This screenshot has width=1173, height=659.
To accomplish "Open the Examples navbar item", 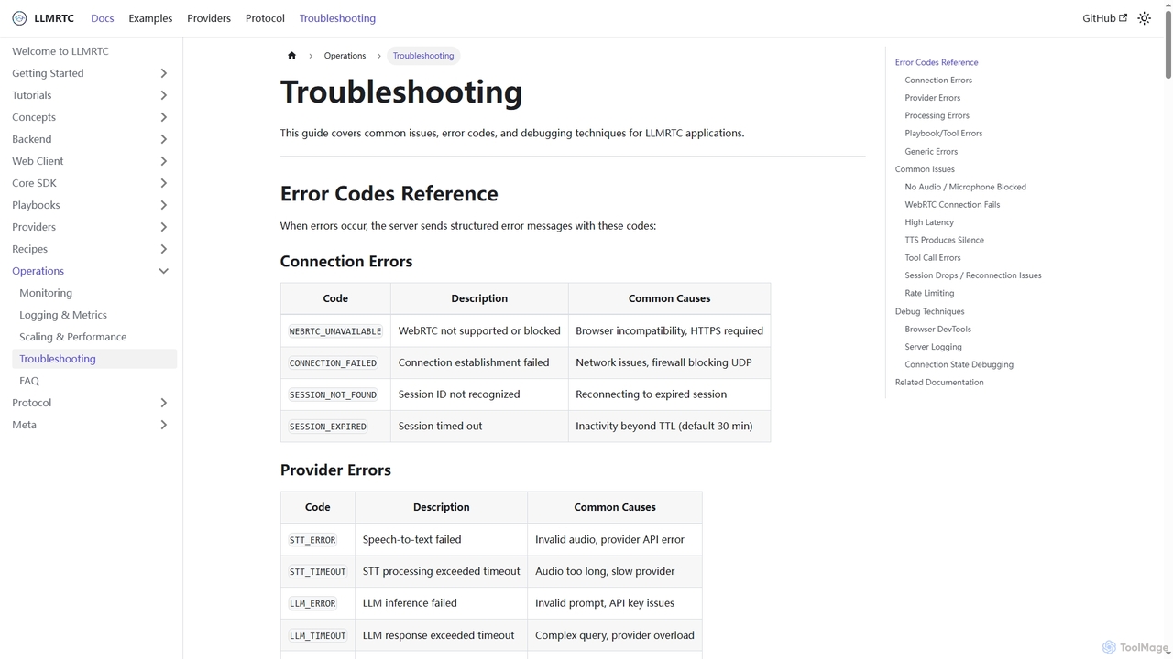I will [x=150, y=18].
